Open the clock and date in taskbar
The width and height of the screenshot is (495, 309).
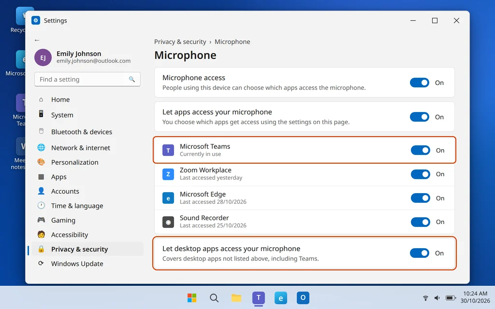(475, 297)
